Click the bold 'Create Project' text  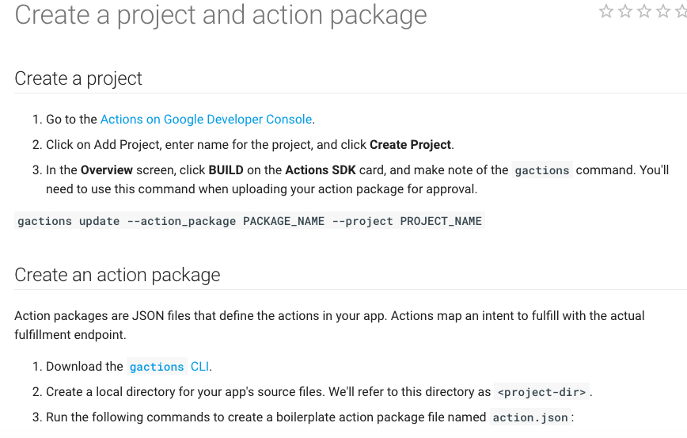pos(411,145)
